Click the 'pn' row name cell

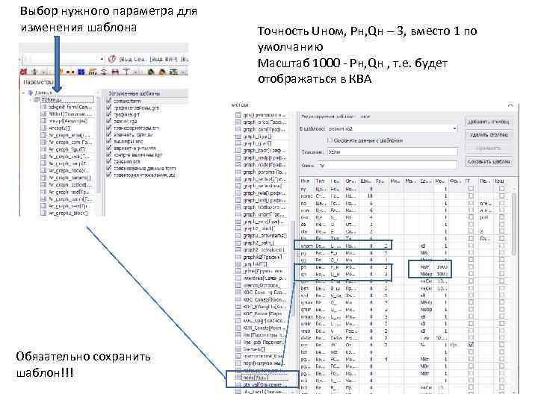(x=305, y=267)
